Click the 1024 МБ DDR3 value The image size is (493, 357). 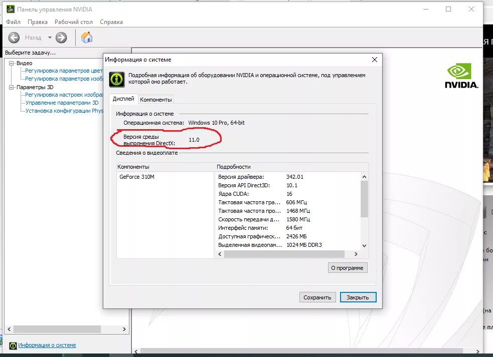[304, 245]
